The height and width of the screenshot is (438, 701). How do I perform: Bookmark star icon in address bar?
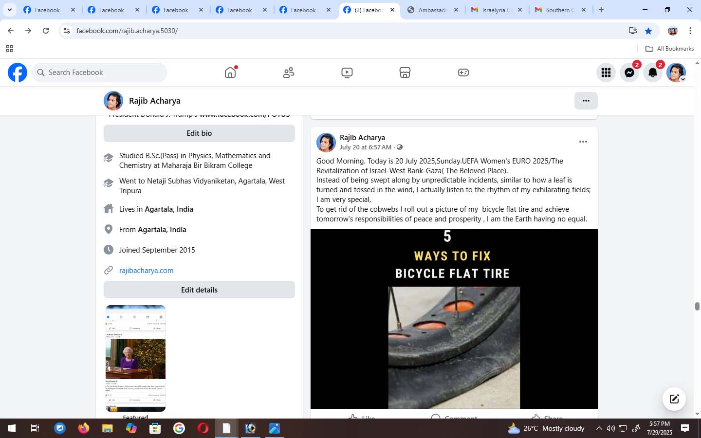[x=648, y=31]
